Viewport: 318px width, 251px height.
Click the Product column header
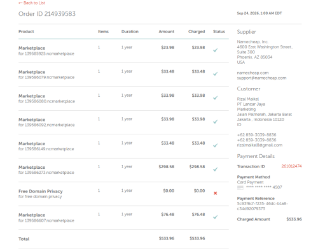click(x=26, y=32)
